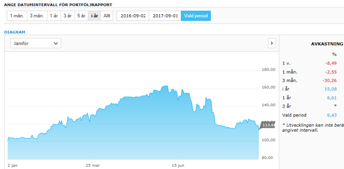Choose the 1 år interval
Viewport: 344px width, 169px height.
[54, 16]
